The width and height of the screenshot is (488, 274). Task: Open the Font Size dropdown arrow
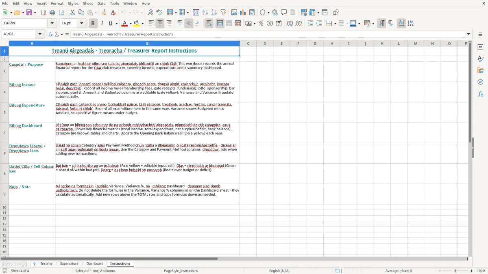(x=81, y=24)
